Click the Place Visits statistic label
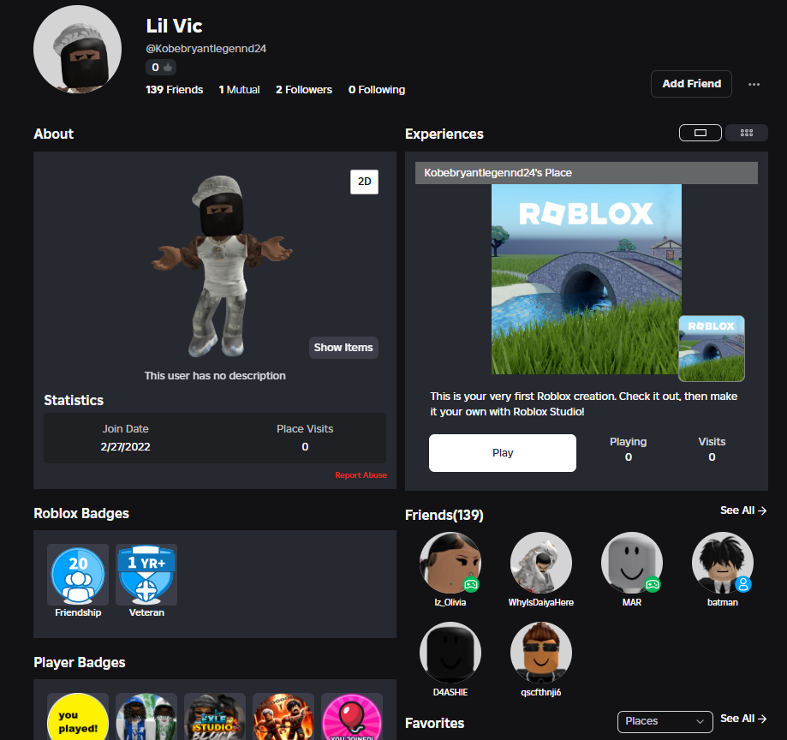 pos(305,429)
